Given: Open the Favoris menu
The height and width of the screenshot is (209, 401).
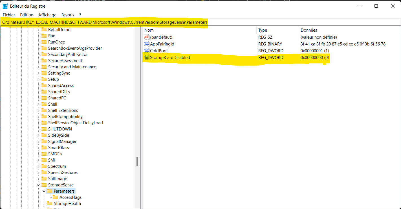Looking at the screenshot, I should 68,15.
